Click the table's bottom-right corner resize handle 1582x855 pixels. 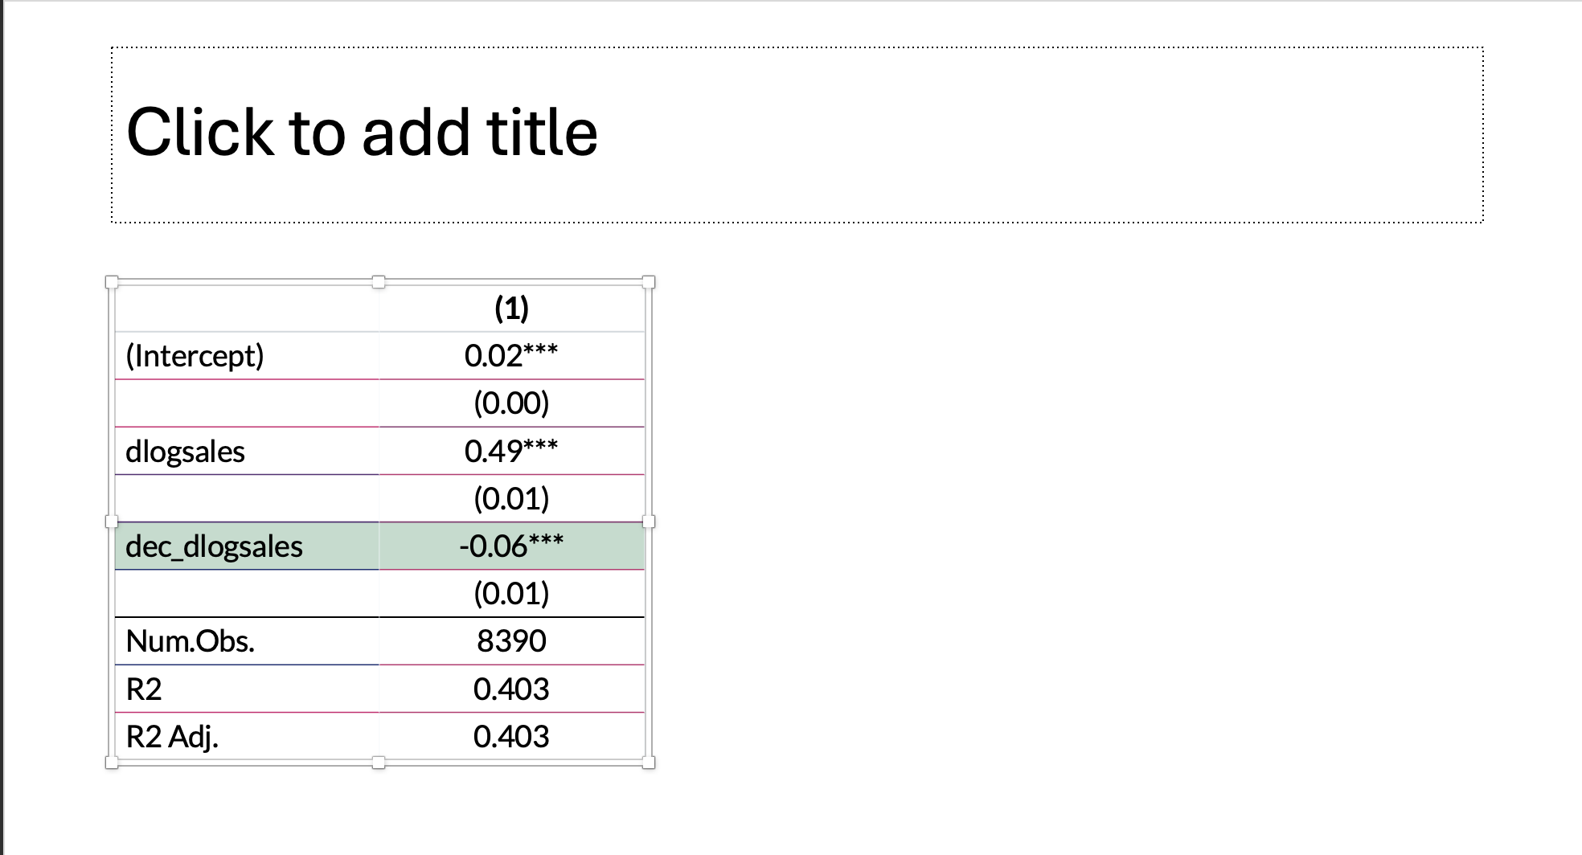coord(649,762)
